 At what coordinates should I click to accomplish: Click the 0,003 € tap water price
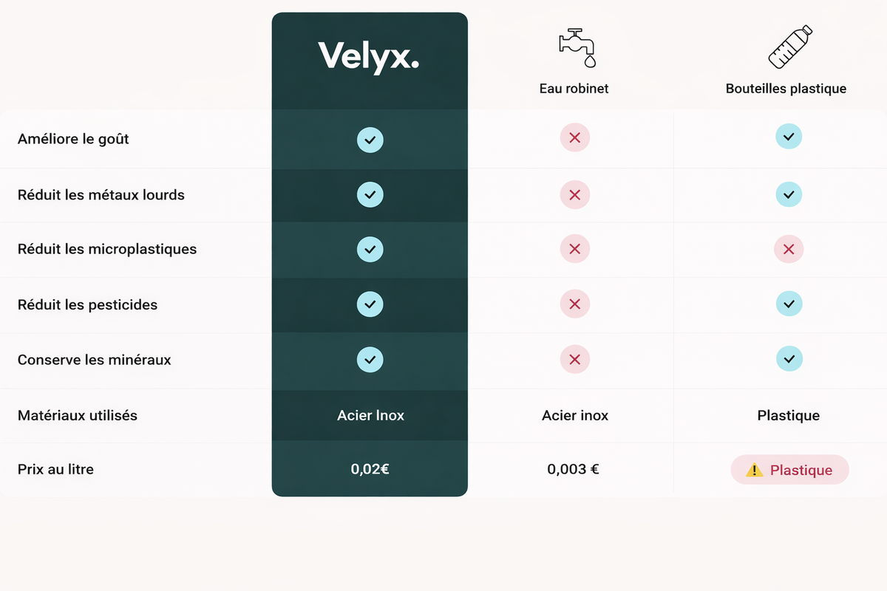pos(573,469)
